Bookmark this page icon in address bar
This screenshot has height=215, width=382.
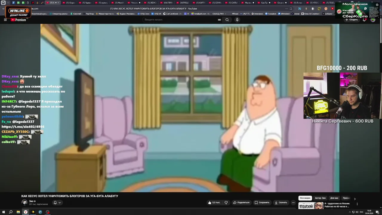pyautogui.click(x=291, y=9)
